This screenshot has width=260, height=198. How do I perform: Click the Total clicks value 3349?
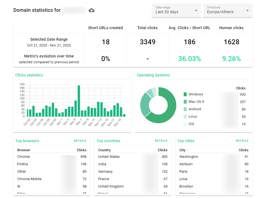147,41
